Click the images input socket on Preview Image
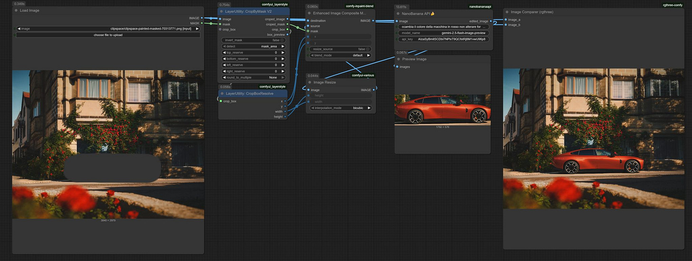 pos(396,67)
